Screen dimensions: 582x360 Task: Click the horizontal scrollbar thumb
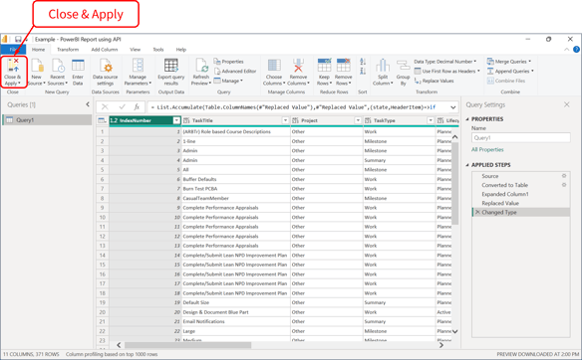pyautogui.click(x=187, y=345)
